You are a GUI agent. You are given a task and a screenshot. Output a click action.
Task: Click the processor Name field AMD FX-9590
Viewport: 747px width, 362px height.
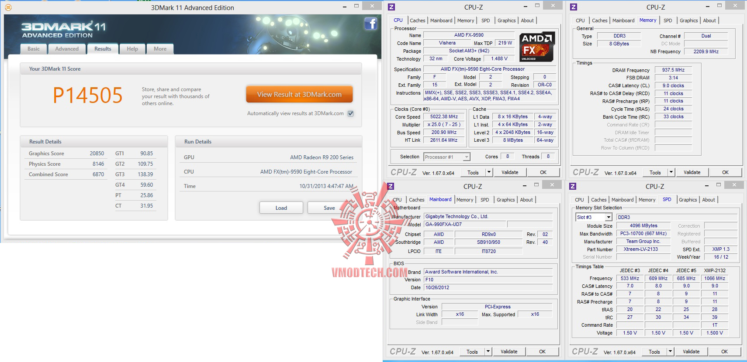tap(469, 35)
